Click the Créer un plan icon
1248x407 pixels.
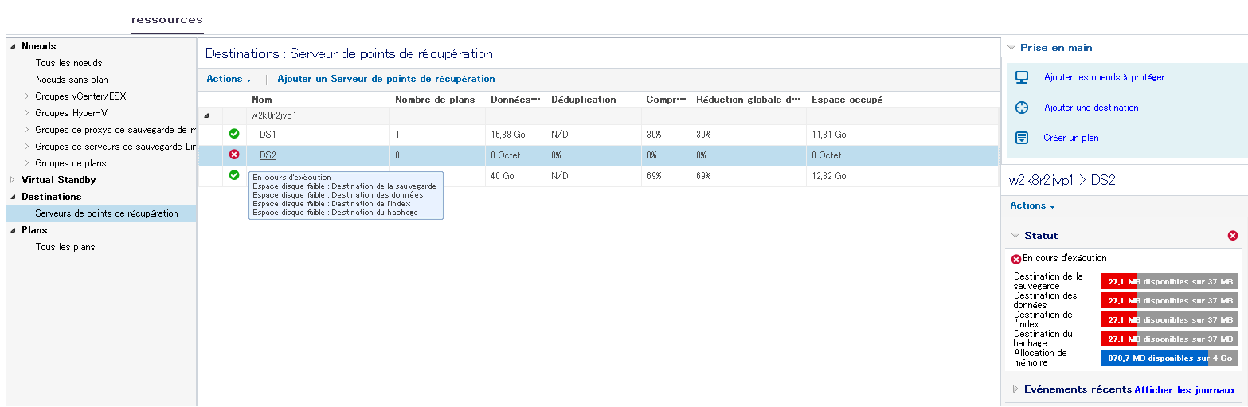click(1022, 138)
